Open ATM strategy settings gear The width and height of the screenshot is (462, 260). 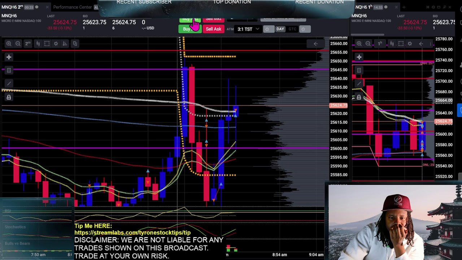pyautogui.click(x=268, y=29)
